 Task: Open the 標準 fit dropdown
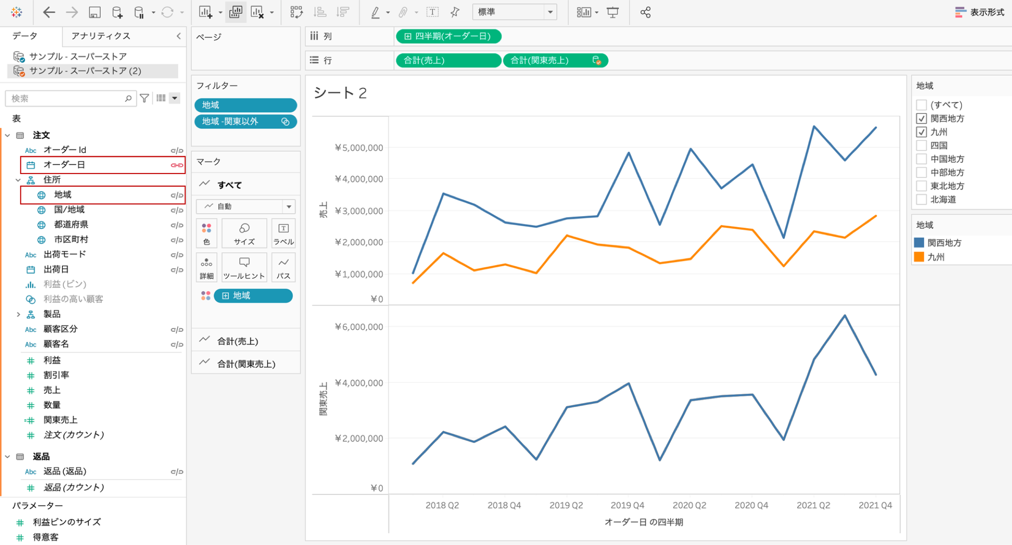click(514, 12)
